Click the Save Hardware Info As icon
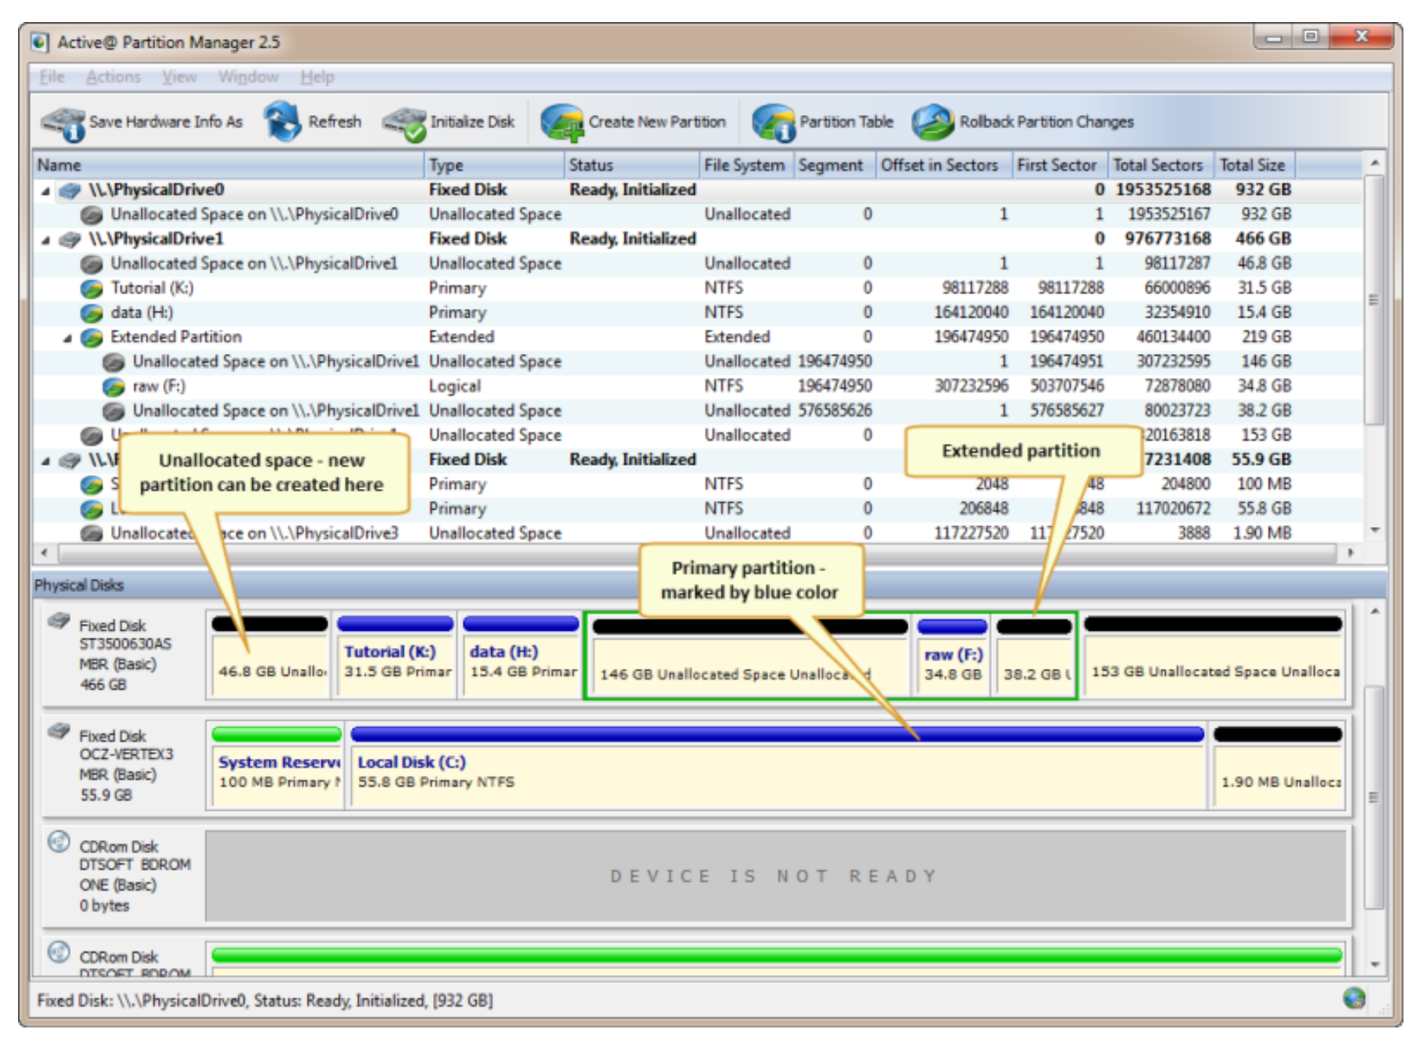 62,123
